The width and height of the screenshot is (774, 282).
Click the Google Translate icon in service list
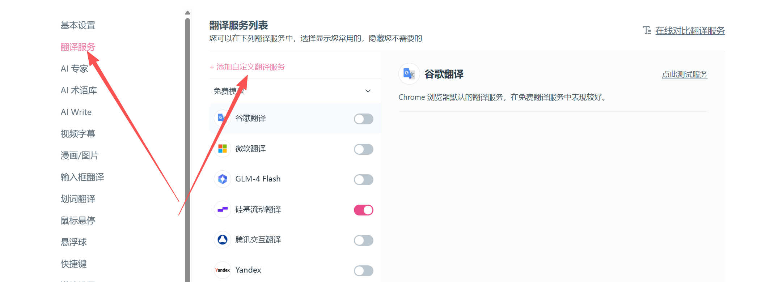click(x=222, y=118)
